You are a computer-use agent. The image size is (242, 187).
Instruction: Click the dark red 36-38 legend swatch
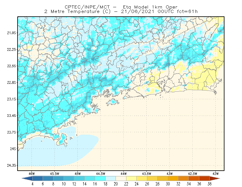coord(204,179)
